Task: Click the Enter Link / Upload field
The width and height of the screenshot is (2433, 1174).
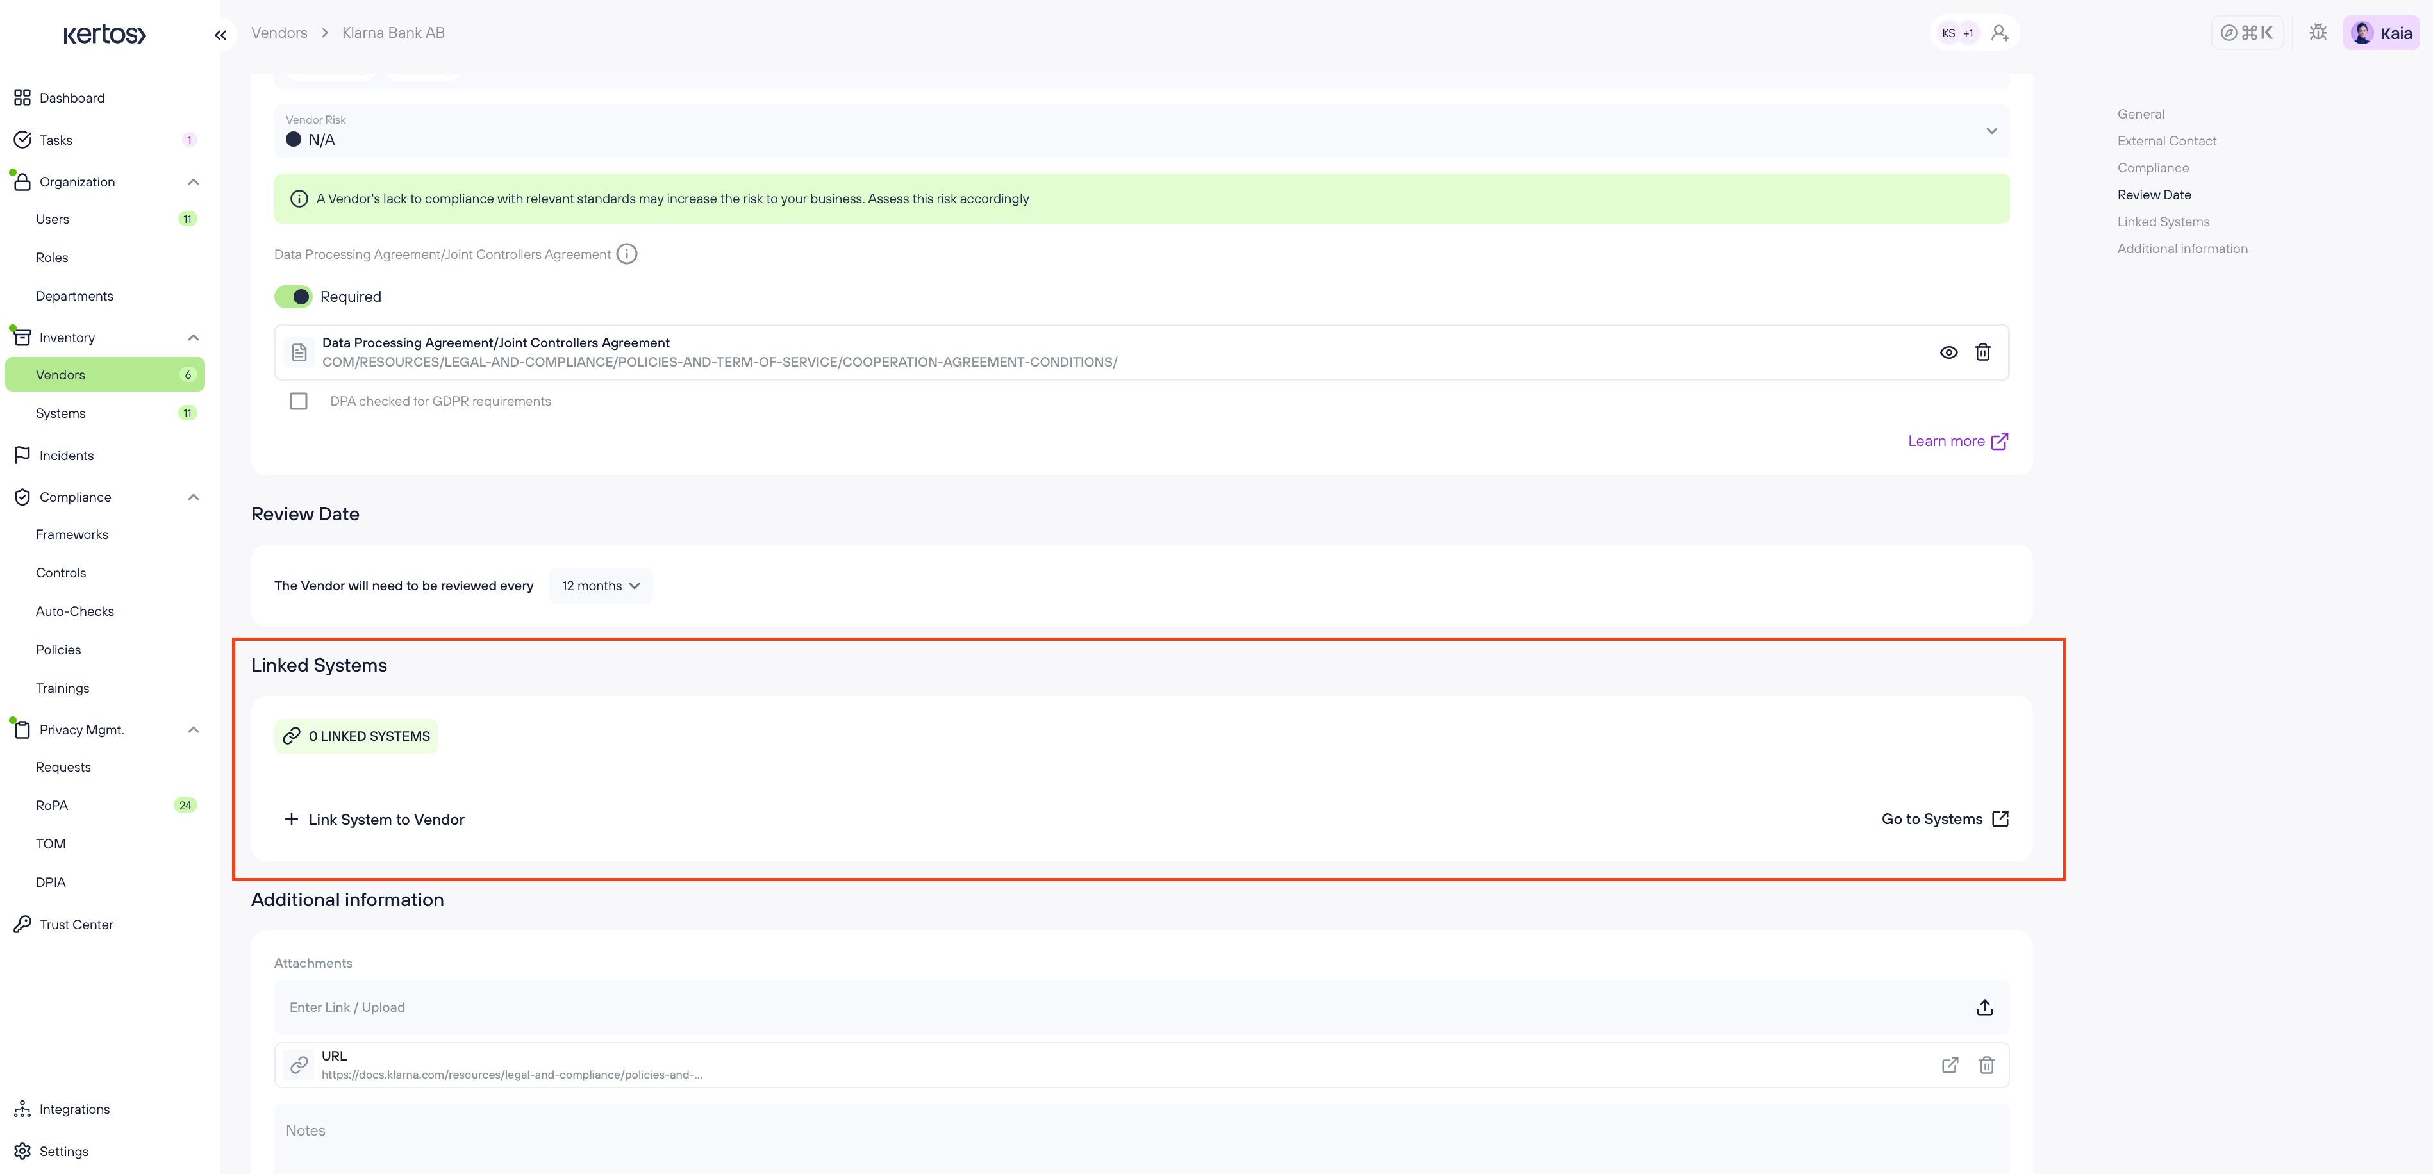Action: click(x=1141, y=1007)
